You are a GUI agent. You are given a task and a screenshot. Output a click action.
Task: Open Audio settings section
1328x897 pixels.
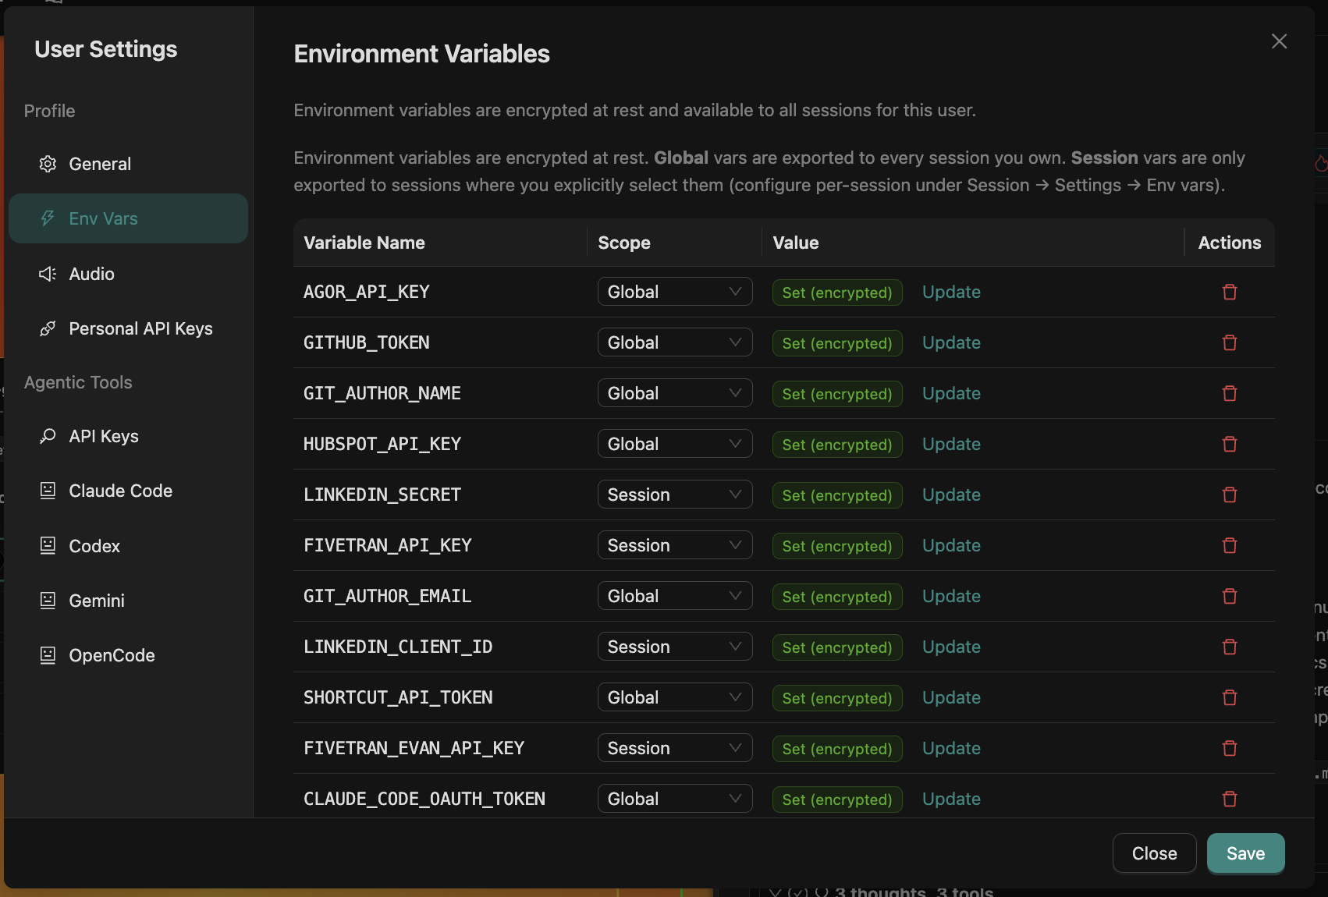[128, 274]
